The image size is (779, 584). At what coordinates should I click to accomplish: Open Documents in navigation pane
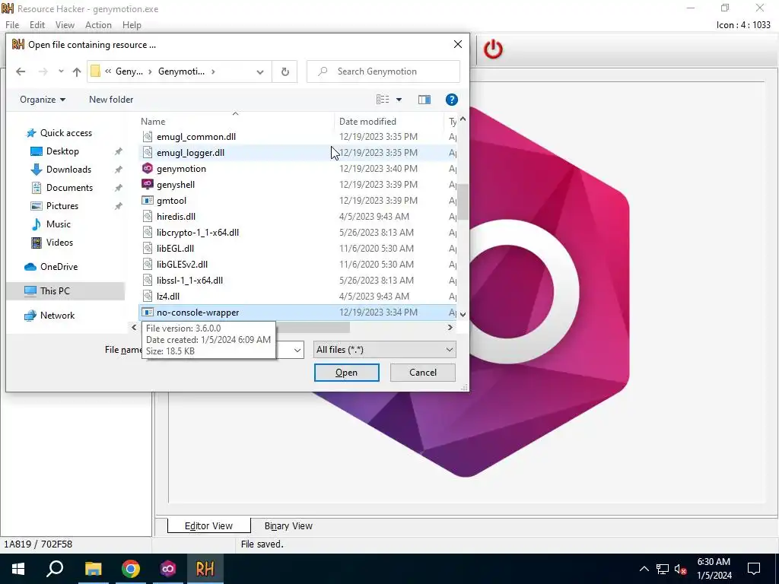(x=69, y=188)
